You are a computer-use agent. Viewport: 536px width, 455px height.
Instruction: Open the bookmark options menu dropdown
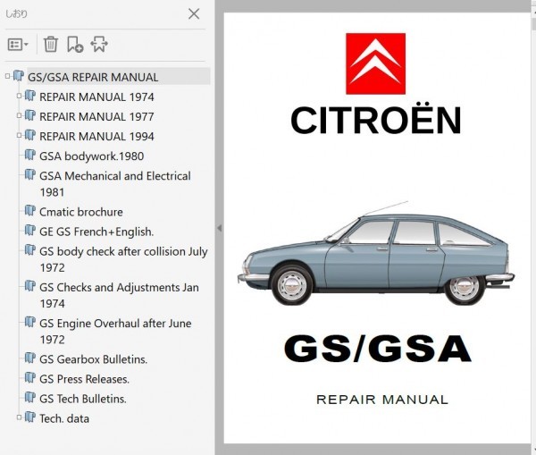point(18,45)
